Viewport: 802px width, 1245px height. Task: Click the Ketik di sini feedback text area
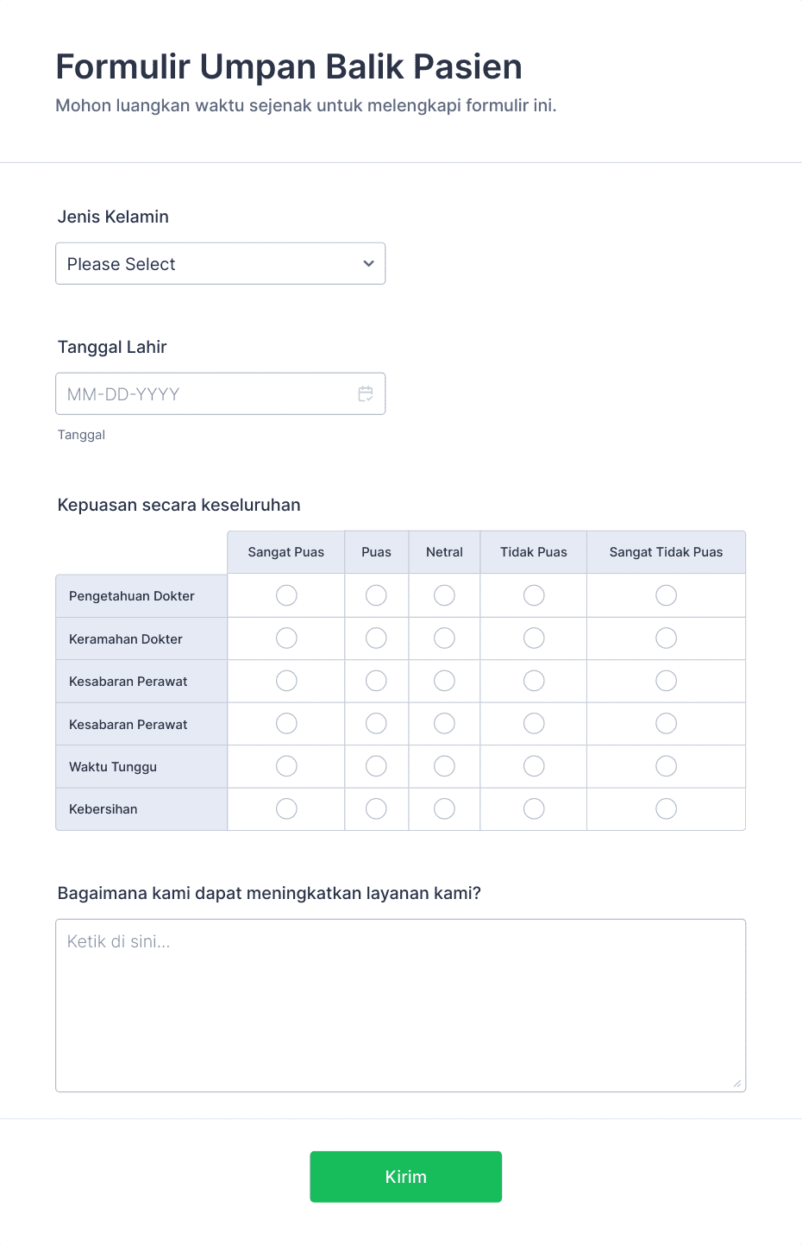pos(400,1005)
